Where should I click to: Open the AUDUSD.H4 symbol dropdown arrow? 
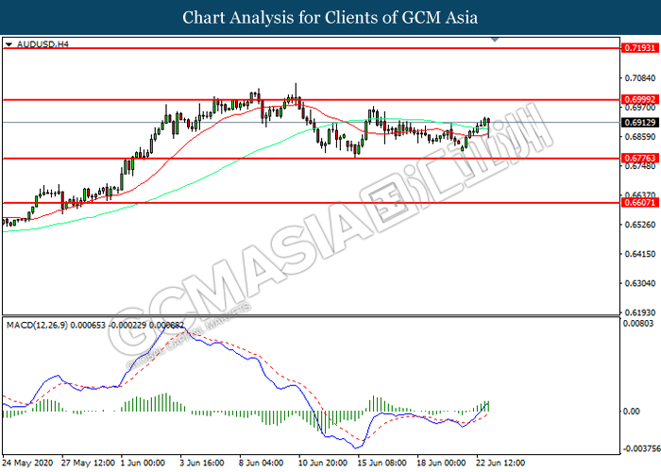pyautogui.click(x=8, y=44)
